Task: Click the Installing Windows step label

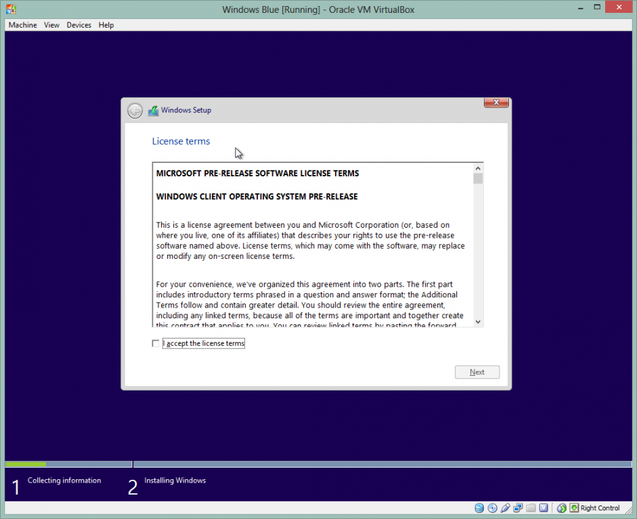Action: (175, 480)
